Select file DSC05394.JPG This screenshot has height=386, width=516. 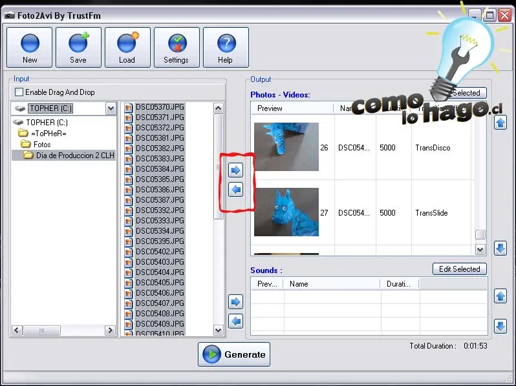(x=160, y=231)
